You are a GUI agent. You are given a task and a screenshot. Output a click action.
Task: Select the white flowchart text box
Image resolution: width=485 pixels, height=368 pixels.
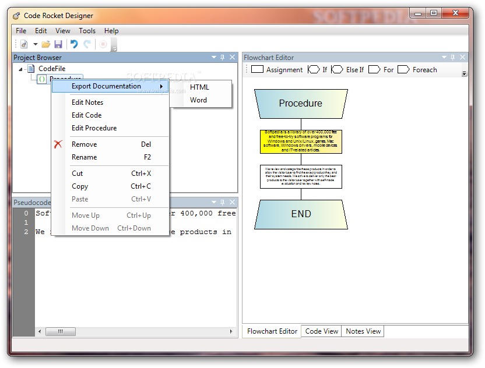coord(301,176)
